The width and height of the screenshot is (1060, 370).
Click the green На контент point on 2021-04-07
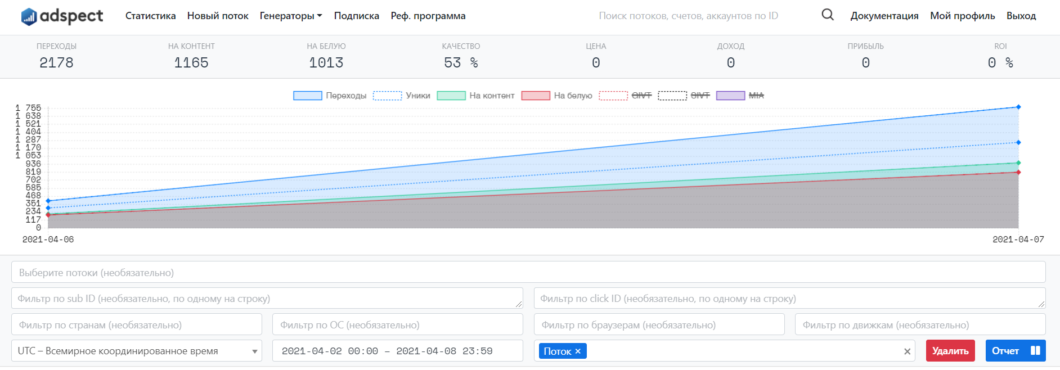(1018, 163)
